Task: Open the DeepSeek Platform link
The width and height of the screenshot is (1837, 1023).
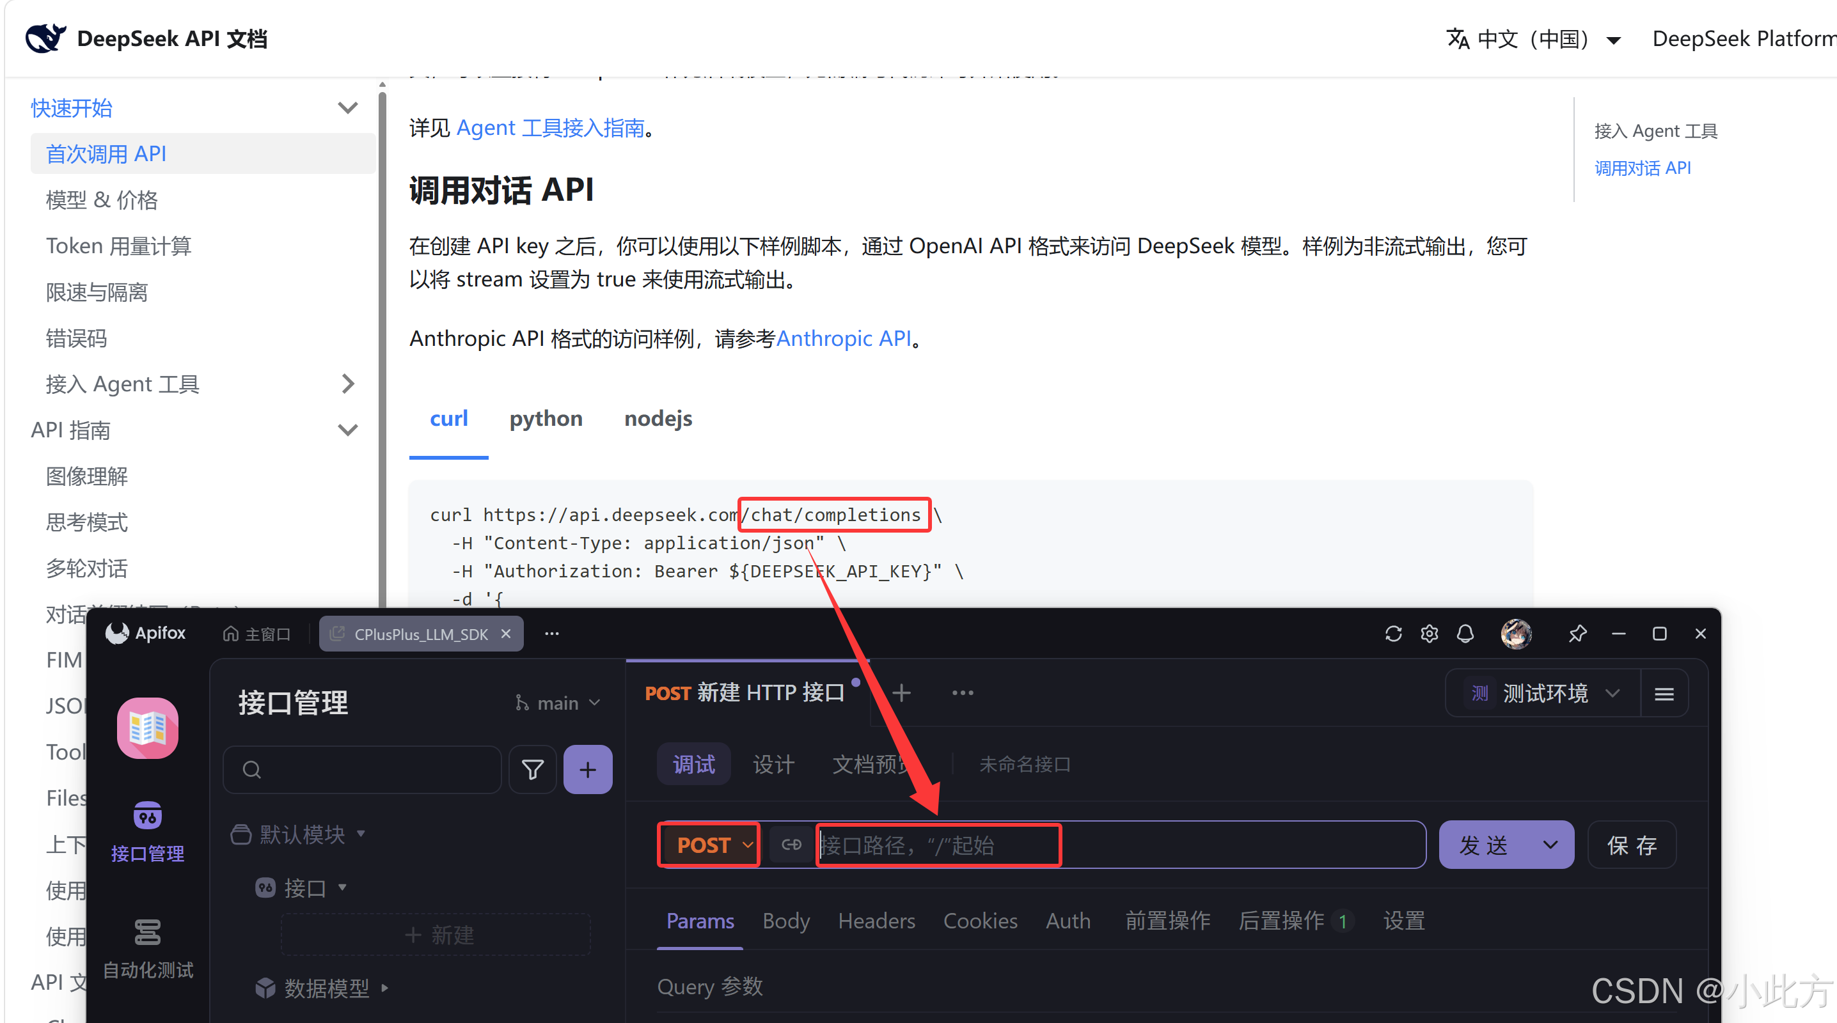Action: pyautogui.click(x=1744, y=38)
